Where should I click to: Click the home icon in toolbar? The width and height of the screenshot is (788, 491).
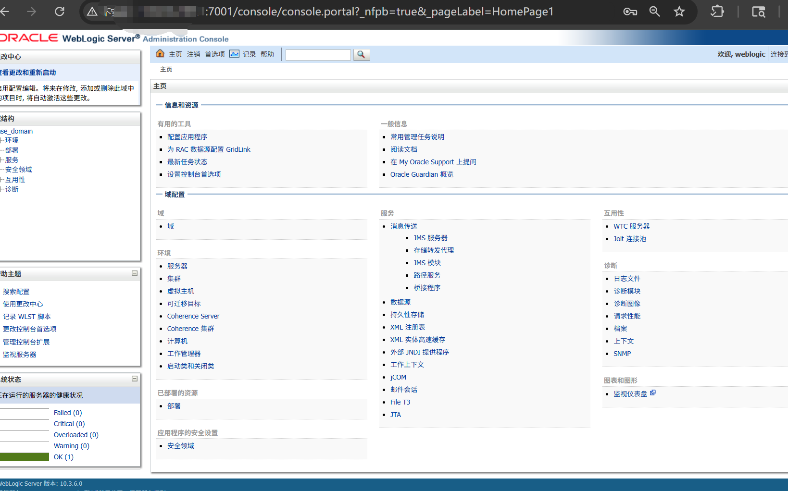[160, 54]
